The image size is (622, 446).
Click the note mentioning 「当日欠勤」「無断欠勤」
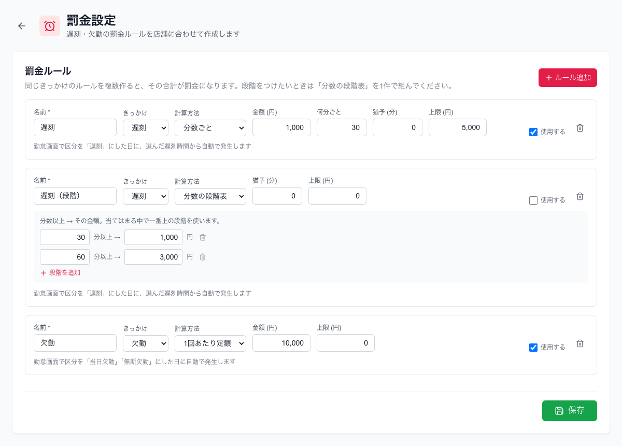(135, 362)
